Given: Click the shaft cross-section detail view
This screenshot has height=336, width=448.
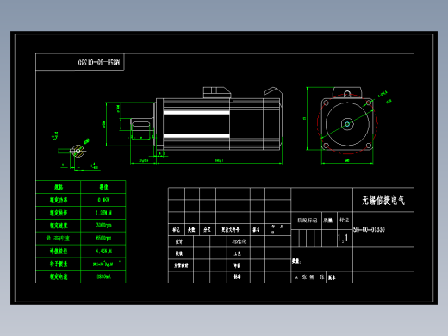Looking at the screenshot, I should (x=78, y=151).
